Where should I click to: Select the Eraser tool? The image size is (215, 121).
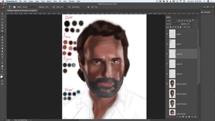[x=2, y=43]
